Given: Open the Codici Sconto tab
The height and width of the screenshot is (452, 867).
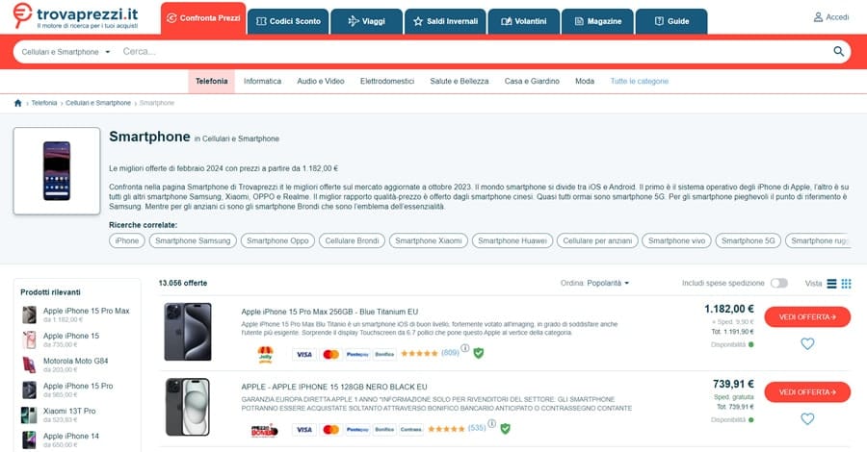Looking at the screenshot, I should click(x=288, y=21).
